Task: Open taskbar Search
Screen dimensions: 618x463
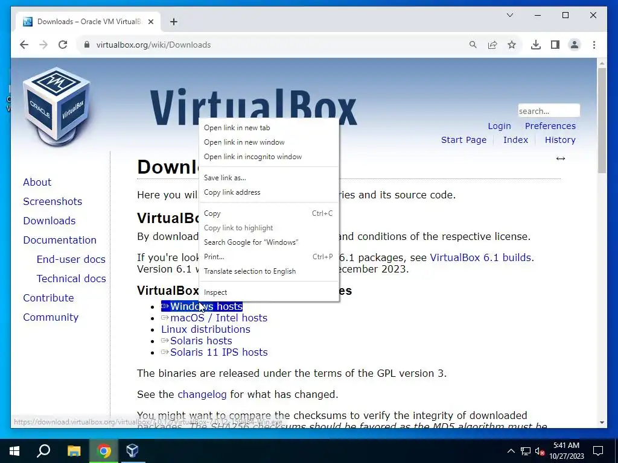Action: coord(43,451)
